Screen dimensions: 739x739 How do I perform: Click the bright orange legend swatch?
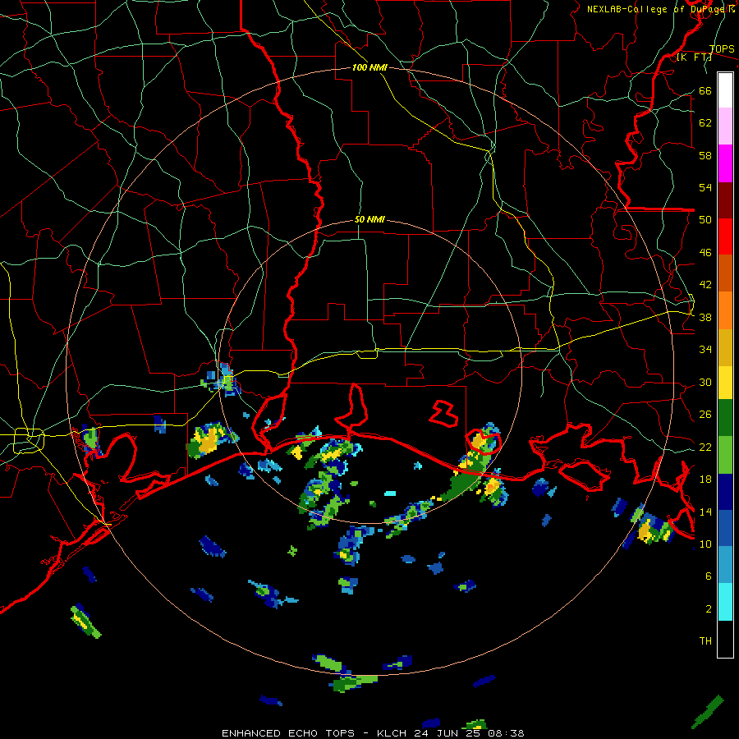click(725, 310)
